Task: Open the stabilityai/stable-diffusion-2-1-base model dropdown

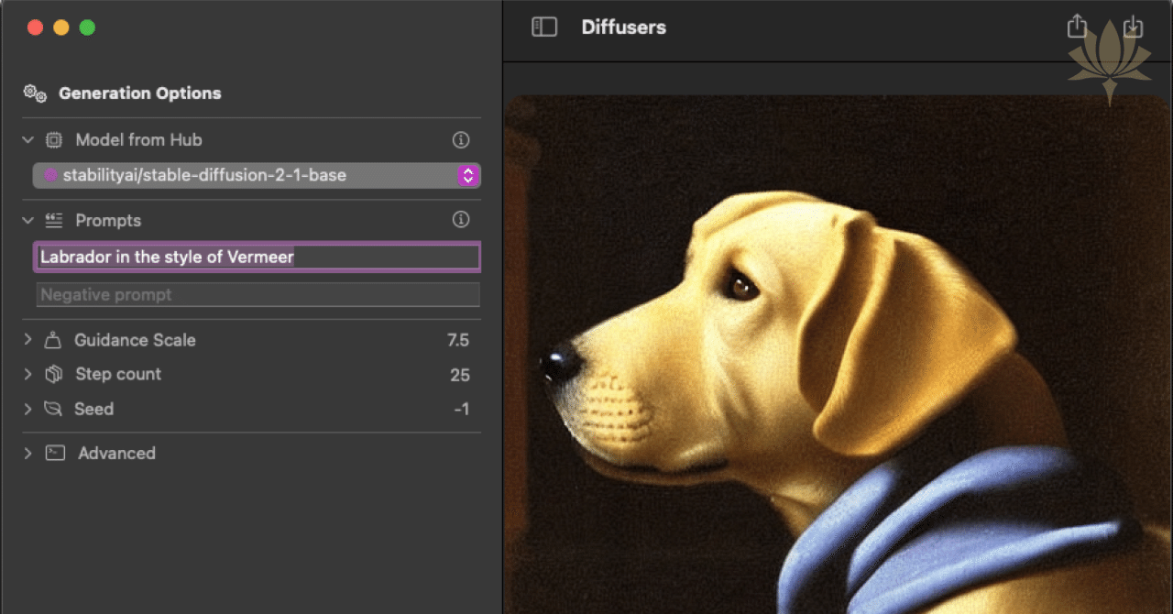Action: click(468, 175)
